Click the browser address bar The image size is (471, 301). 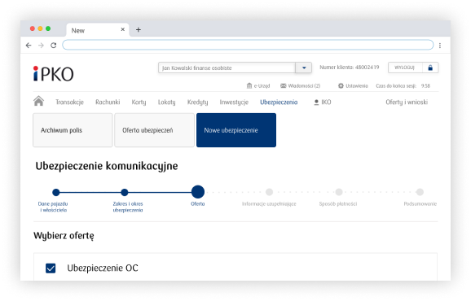(x=248, y=45)
